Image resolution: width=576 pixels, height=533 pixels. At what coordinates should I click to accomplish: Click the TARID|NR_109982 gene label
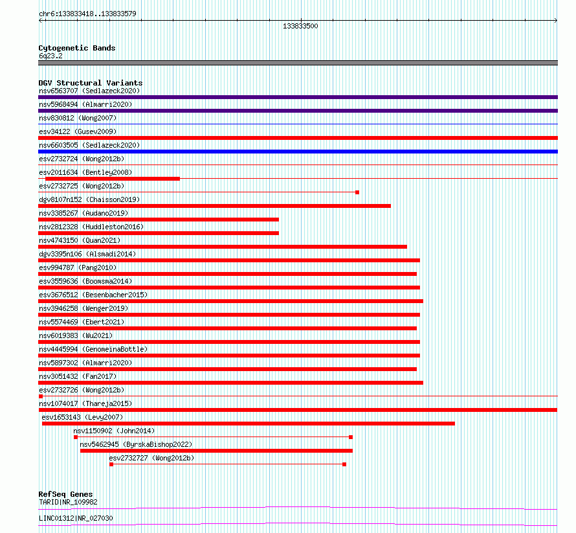coord(68,502)
